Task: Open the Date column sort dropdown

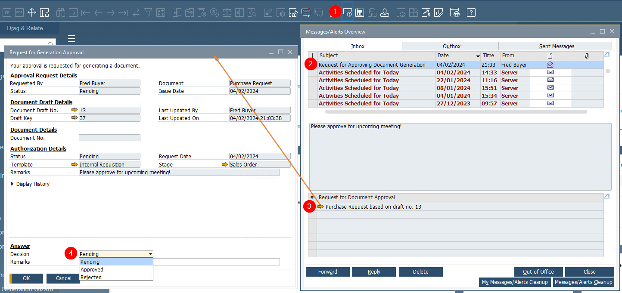Action: (477, 56)
